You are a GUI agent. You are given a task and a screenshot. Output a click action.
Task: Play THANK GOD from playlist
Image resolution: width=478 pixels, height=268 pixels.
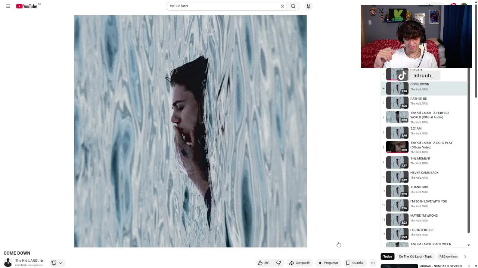[424, 191]
